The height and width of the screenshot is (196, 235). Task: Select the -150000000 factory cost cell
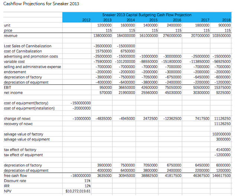(x=81, y=103)
